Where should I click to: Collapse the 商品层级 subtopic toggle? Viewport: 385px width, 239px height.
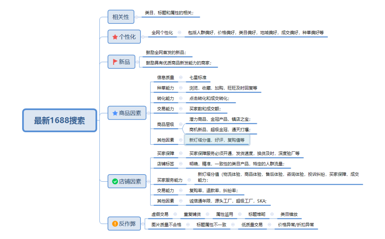[181, 124]
